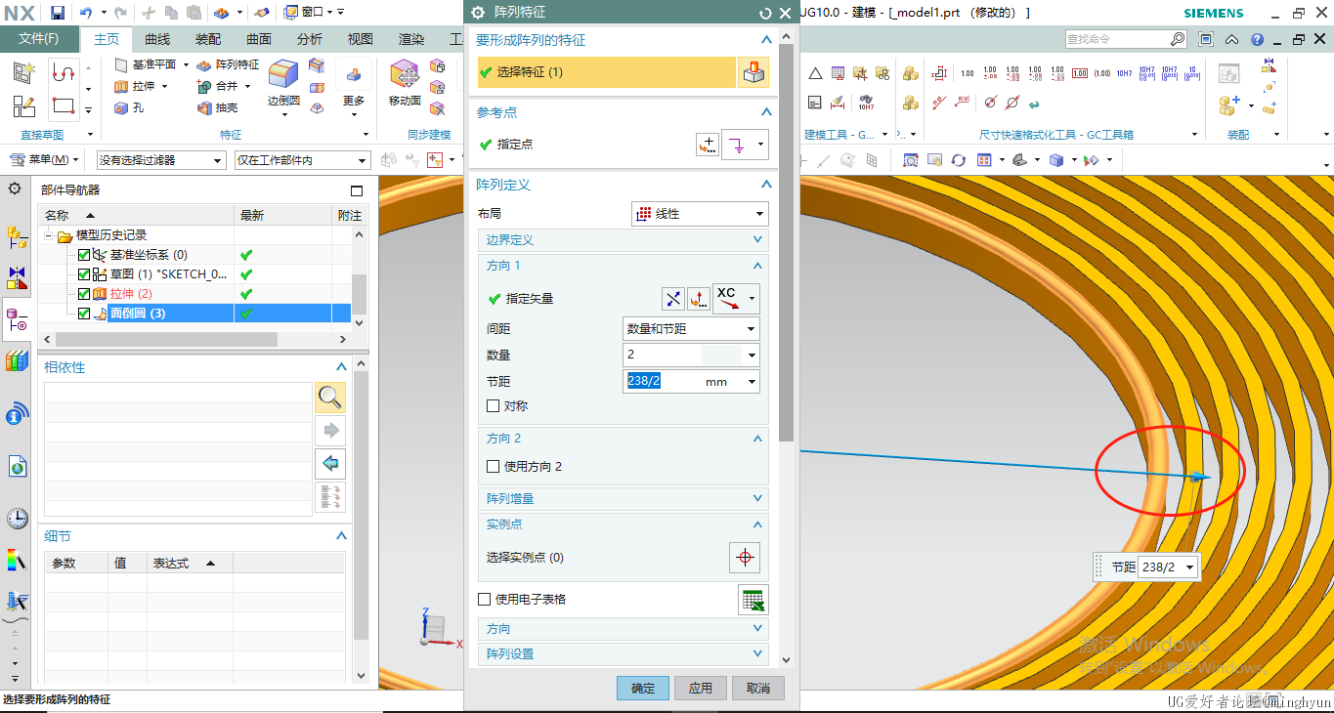Click the 确定 OK button
Screen dimensions: 1334x713
click(643, 688)
